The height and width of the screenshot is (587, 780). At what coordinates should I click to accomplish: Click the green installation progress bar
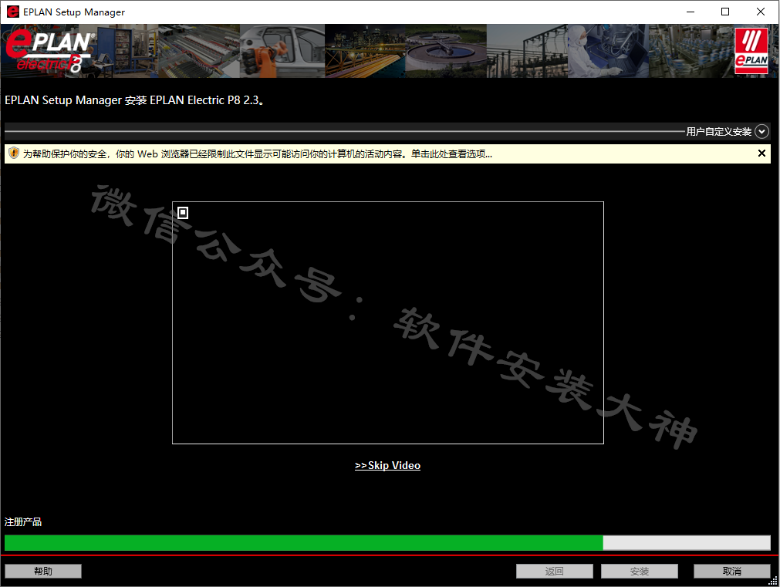(x=387, y=543)
